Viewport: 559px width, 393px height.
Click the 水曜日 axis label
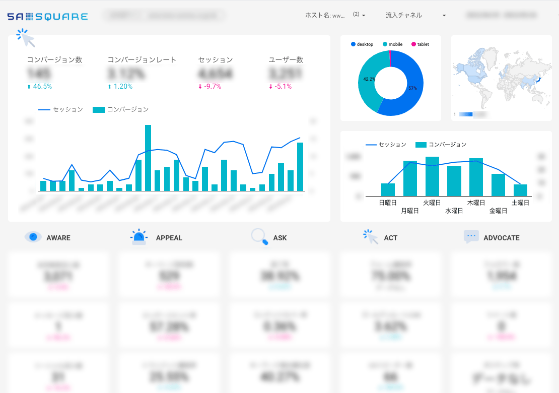click(454, 211)
